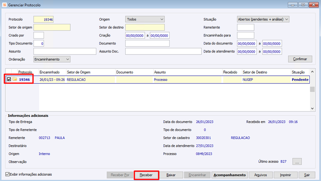This screenshot has height=181, width=321.
Task: Click the Último acesso value B27
Action: coord(283,161)
